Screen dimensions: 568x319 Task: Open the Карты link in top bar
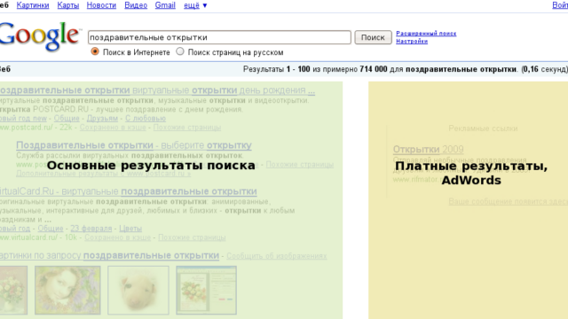pyautogui.click(x=68, y=5)
